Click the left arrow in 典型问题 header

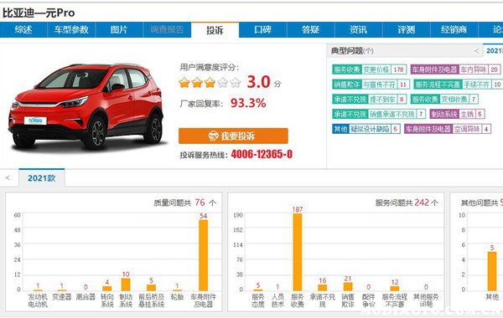(x=476, y=50)
